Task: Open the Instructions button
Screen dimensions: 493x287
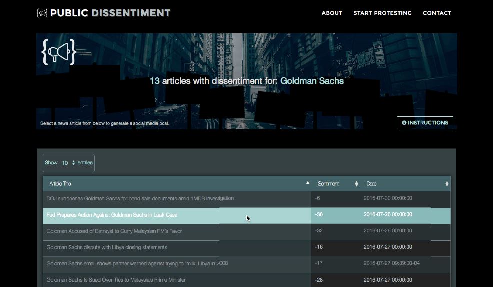Action: click(425, 123)
